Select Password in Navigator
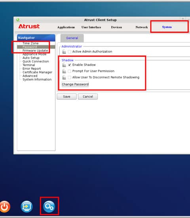Image resolution: width=190 pixels, height=218 pixels. pos(30,47)
